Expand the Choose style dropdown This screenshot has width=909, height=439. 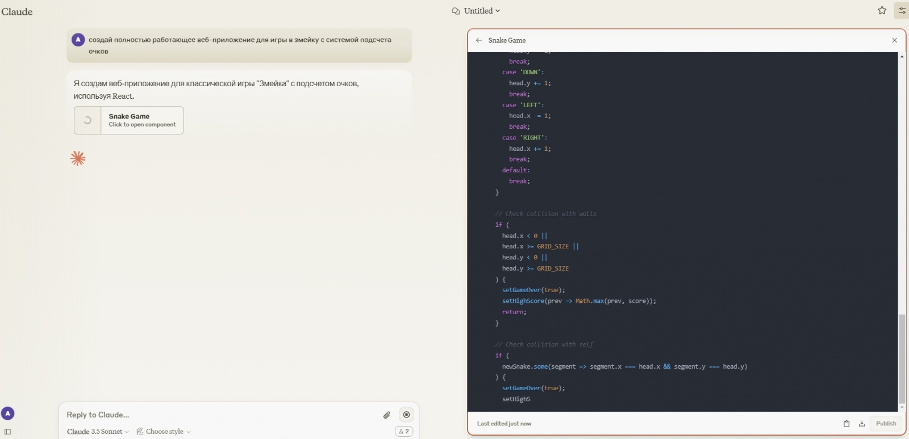point(164,432)
